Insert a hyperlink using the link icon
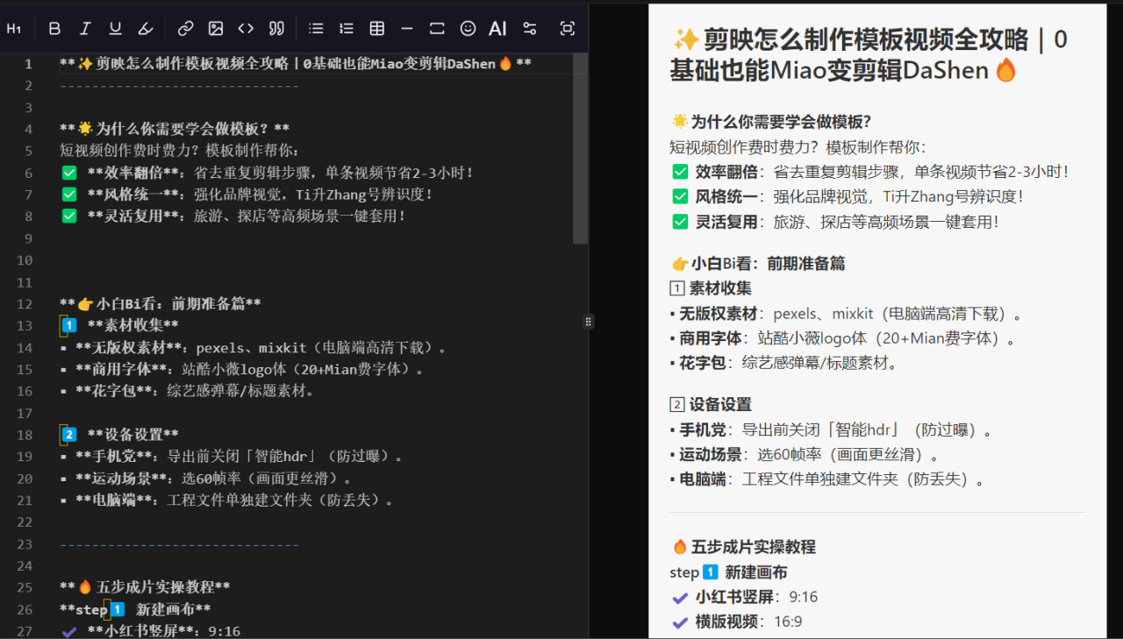 pyautogui.click(x=185, y=29)
